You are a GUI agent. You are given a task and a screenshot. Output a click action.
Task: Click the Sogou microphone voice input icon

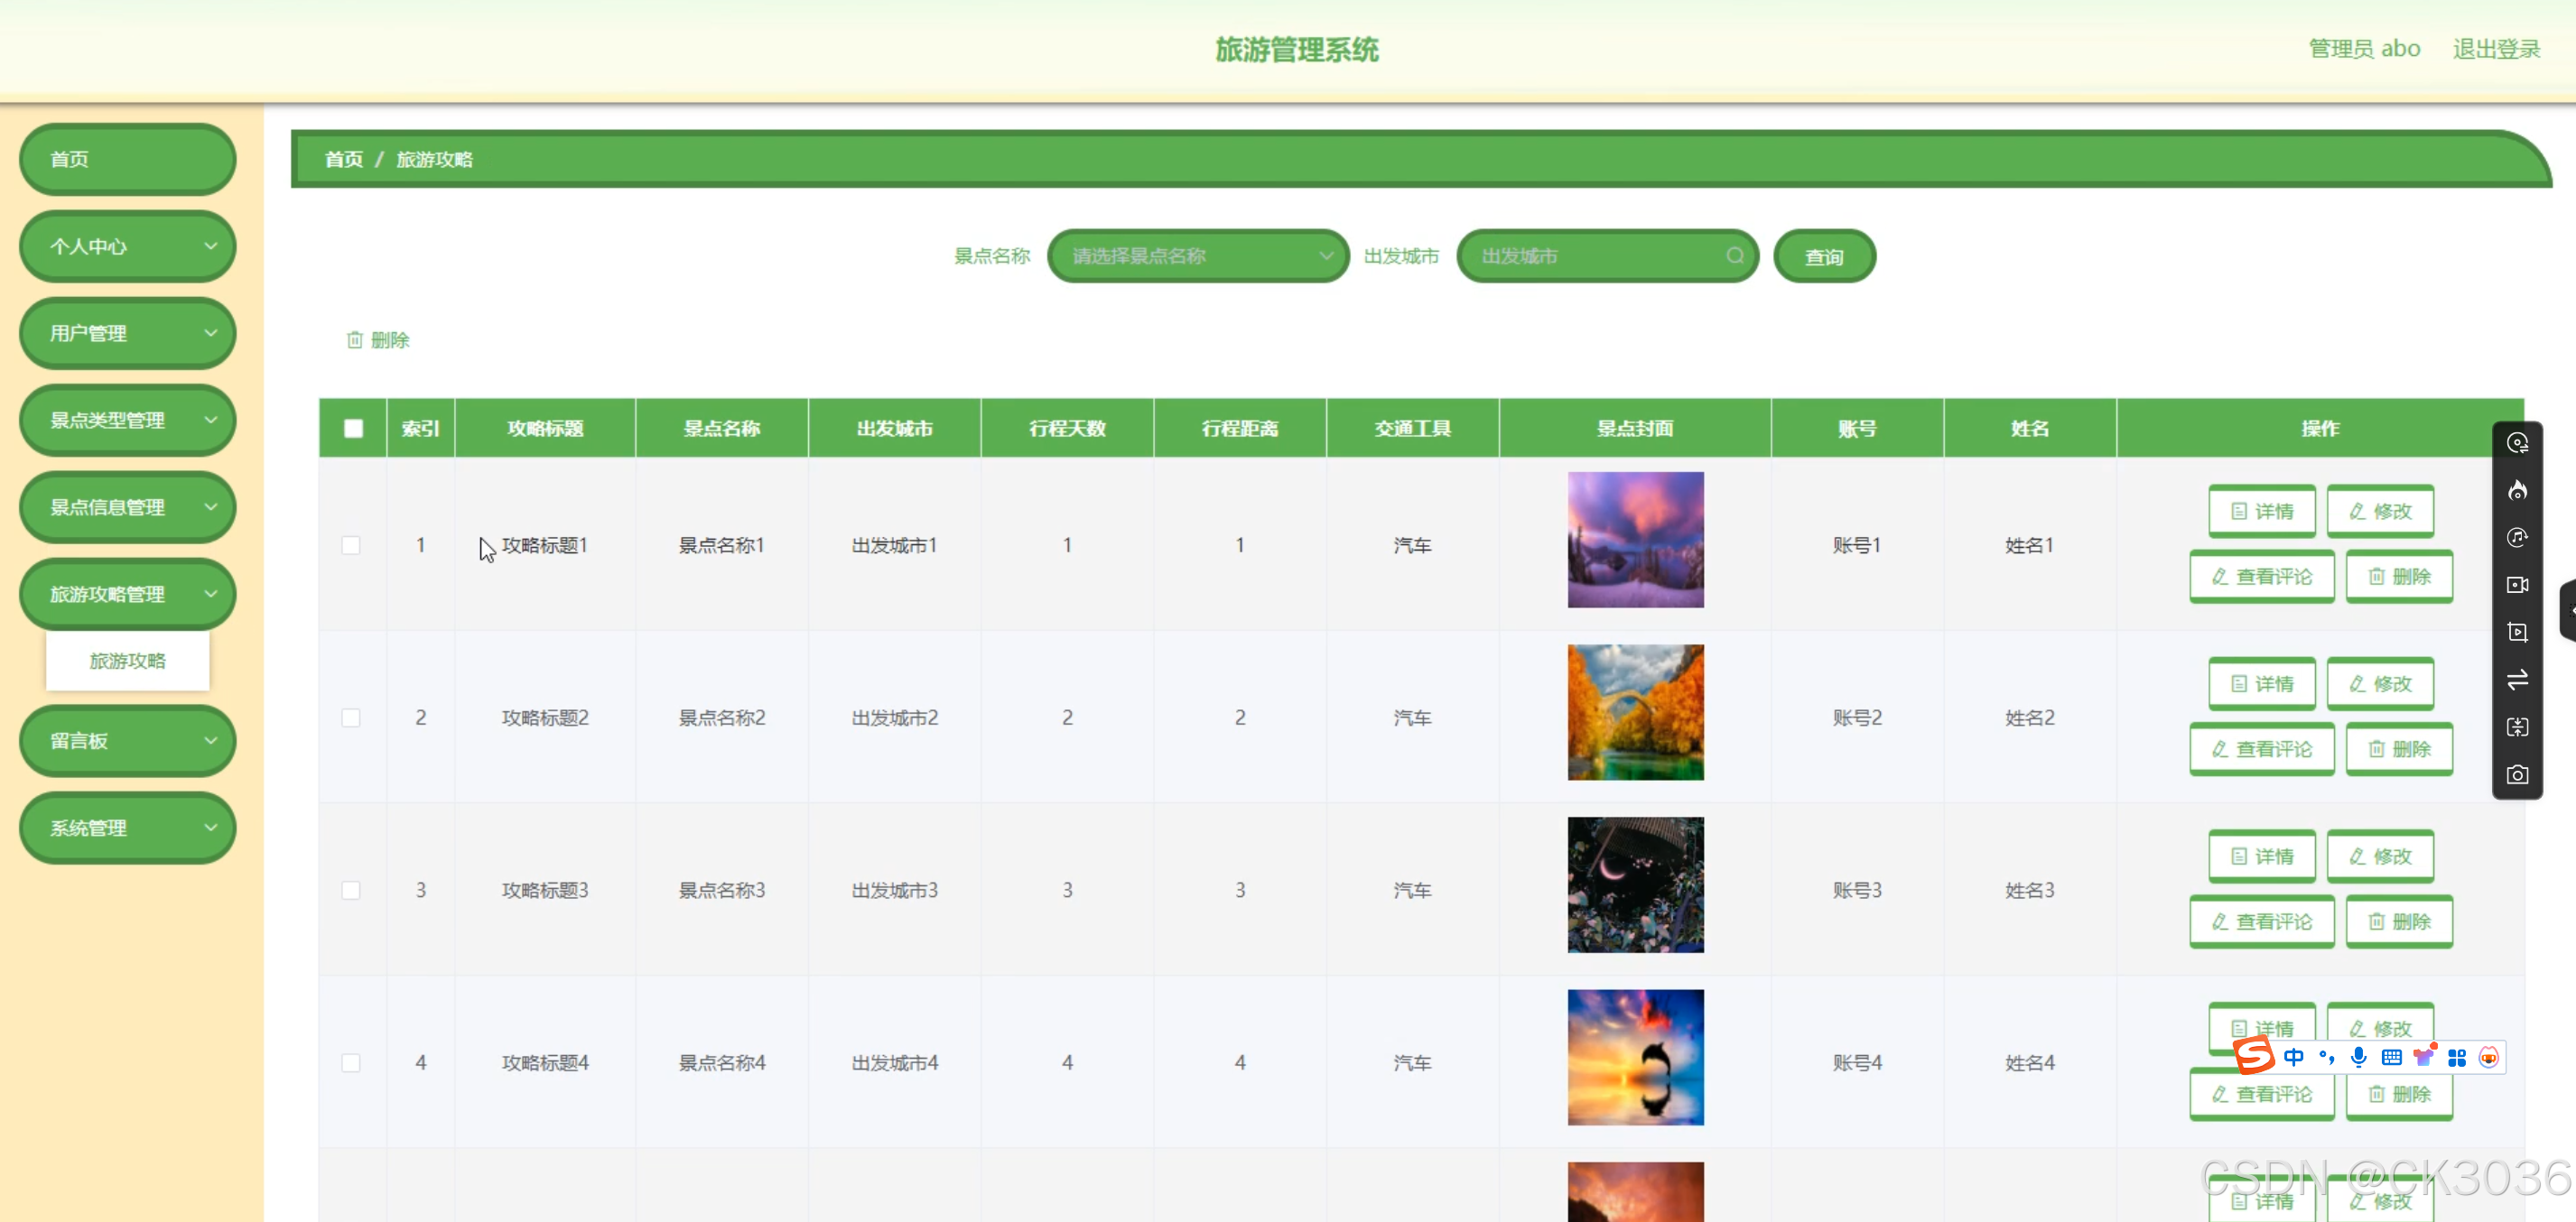click(x=2358, y=1057)
